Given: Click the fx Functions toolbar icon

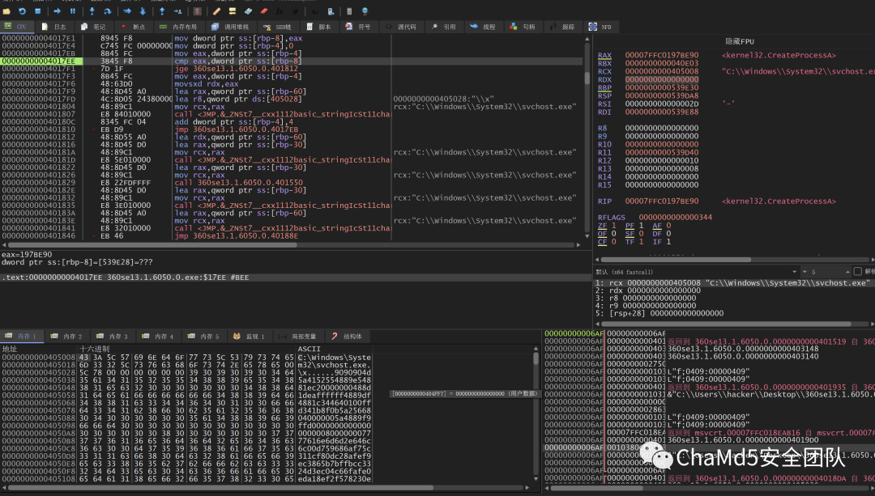Looking at the screenshot, I should [280, 11].
